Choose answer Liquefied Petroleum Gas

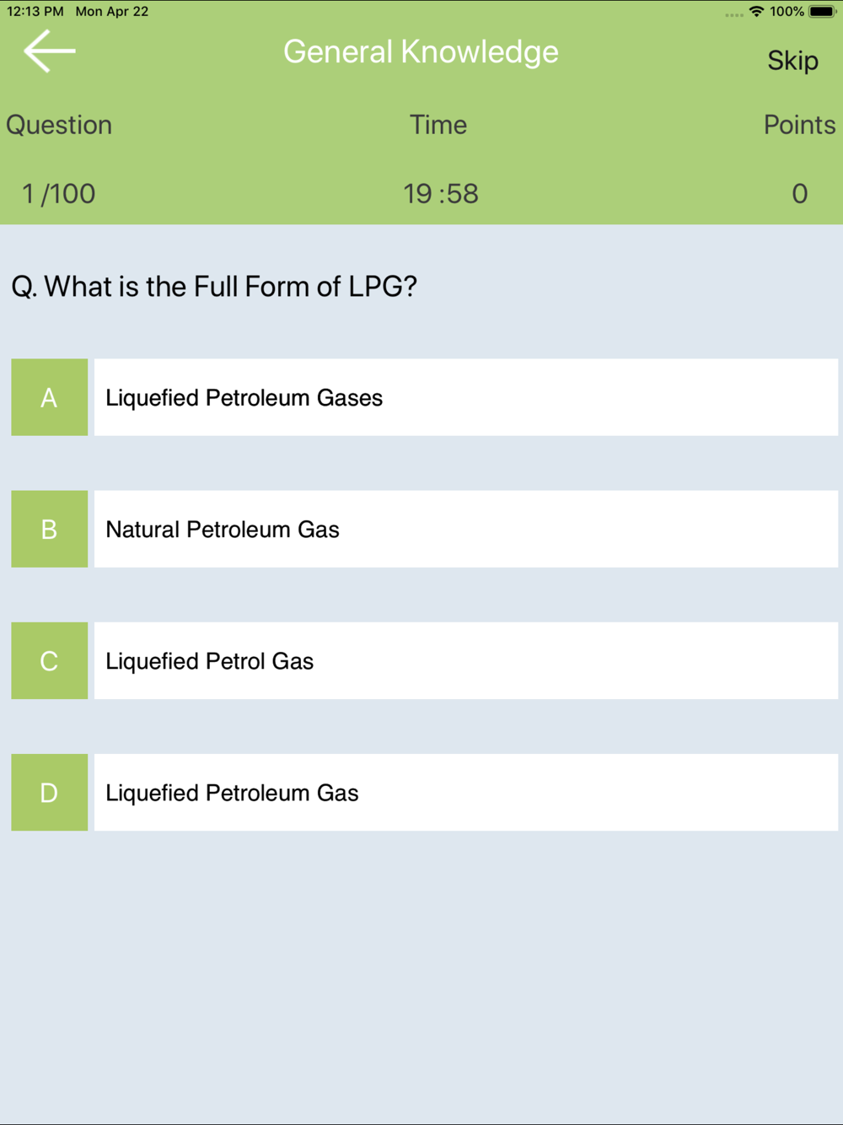pyautogui.click(x=466, y=793)
